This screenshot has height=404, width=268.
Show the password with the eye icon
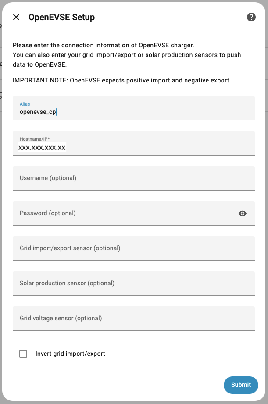243,213
